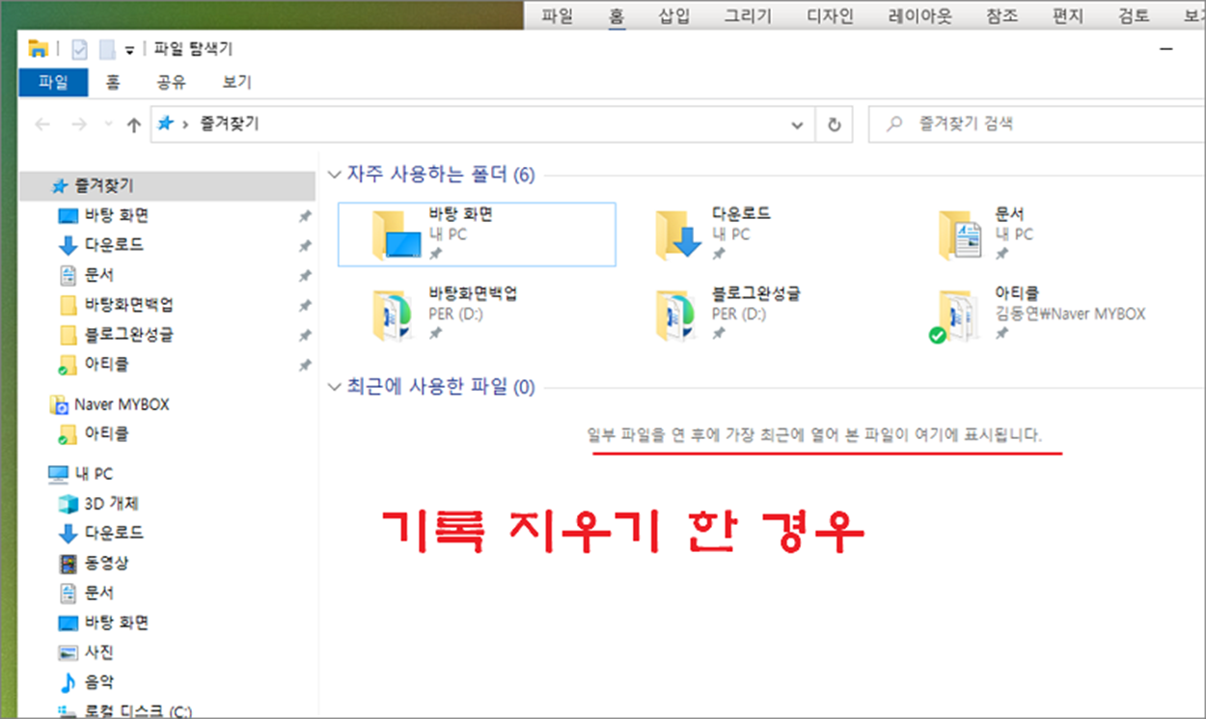Collapse the 자주 사용하는 폴더 group chevron
Image resolution: width=1206 pixels, height=719 pixels.
[334, 175]
